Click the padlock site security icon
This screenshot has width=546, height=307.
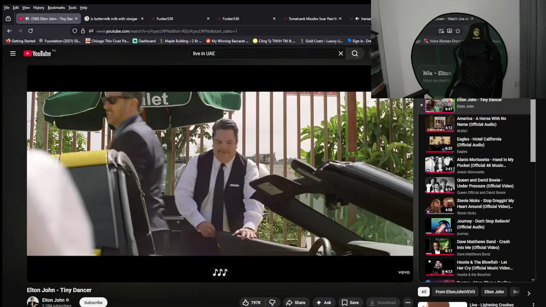[83, 31]
